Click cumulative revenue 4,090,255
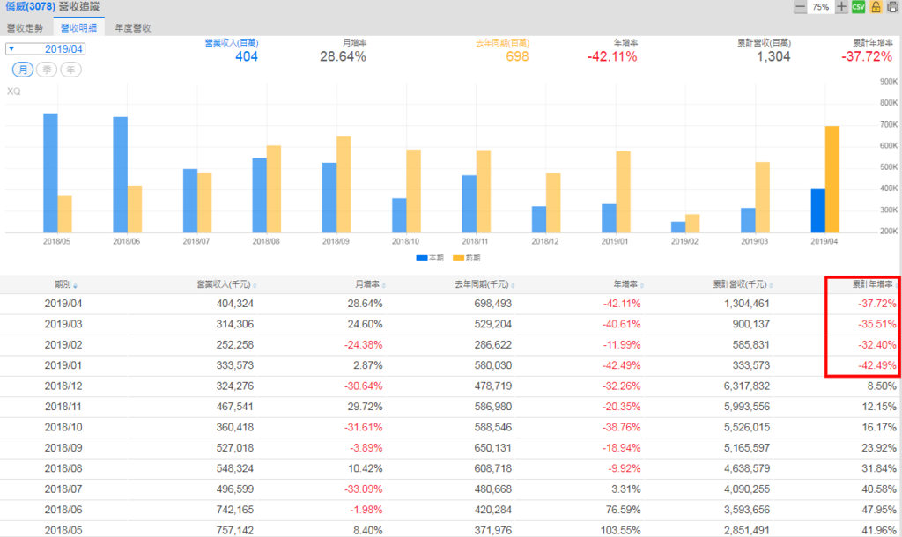Viewport: 902px width, 537px height. tap(747, 489)
